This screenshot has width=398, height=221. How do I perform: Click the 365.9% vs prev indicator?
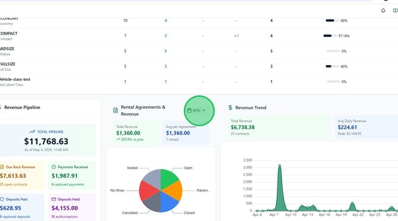point(130,139)
